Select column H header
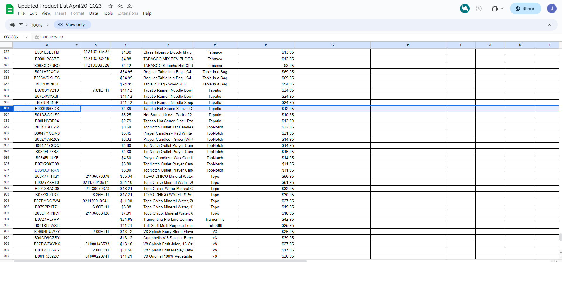Image resolution: width=563 pixels, height=305 pixels. click(408, 45)
